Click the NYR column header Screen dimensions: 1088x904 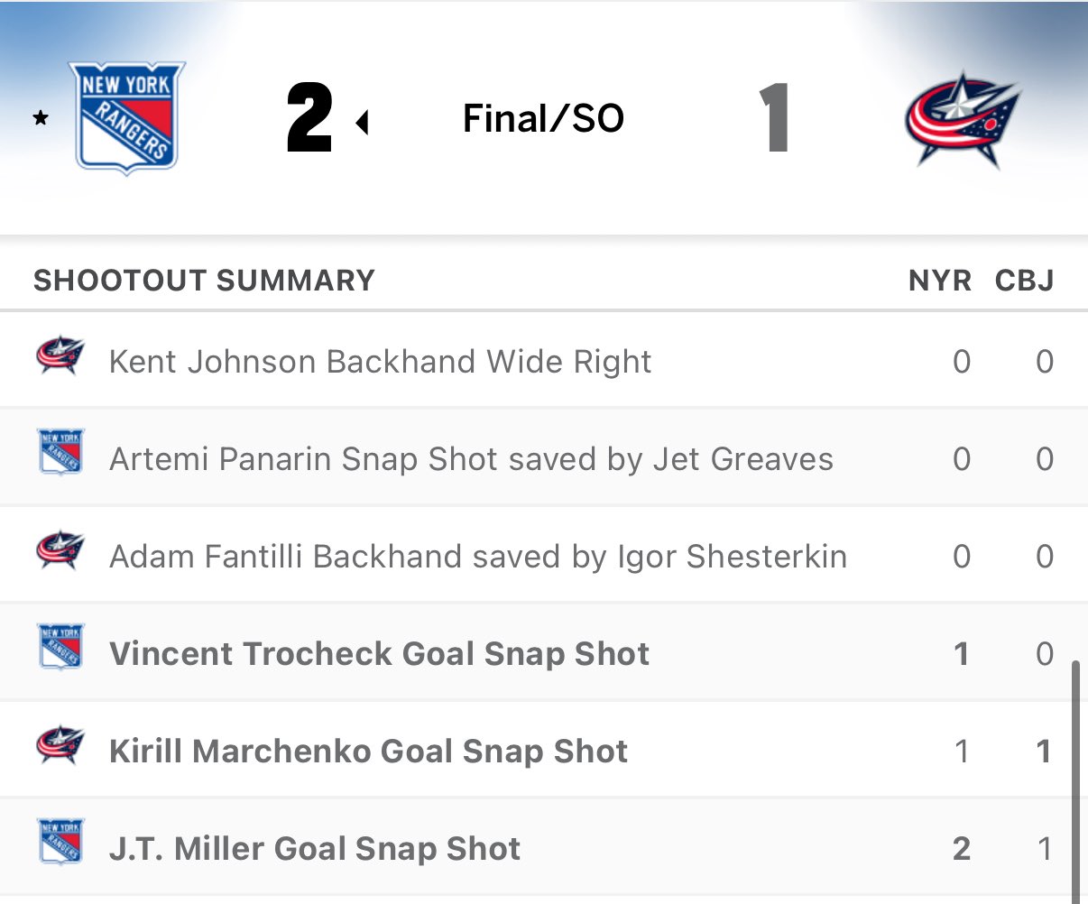940,281
